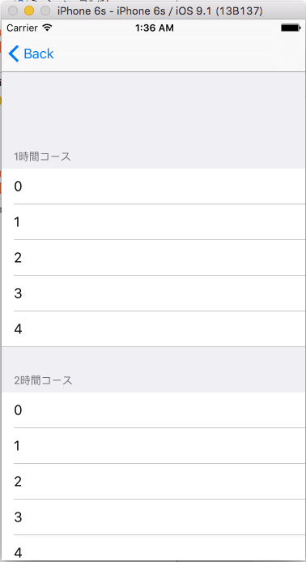Select row 2 under 1時間コース

point(154,258)
